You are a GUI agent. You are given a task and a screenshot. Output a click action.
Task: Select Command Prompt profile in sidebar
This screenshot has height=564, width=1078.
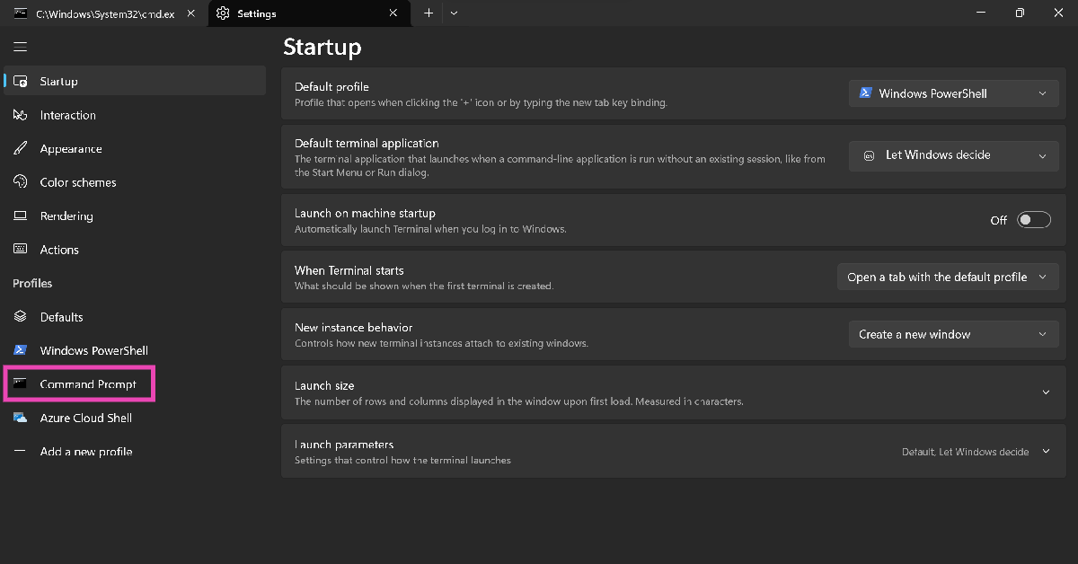coord(88,384)
